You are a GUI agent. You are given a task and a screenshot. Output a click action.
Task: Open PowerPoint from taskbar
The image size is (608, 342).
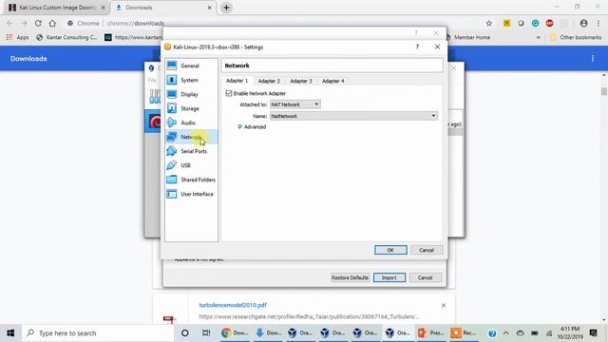(x=430, y=333)
